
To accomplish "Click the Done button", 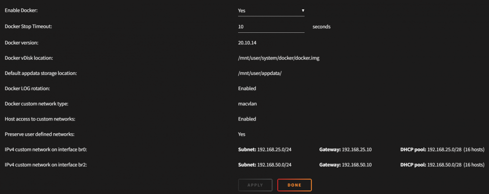I will coord(294,185).
